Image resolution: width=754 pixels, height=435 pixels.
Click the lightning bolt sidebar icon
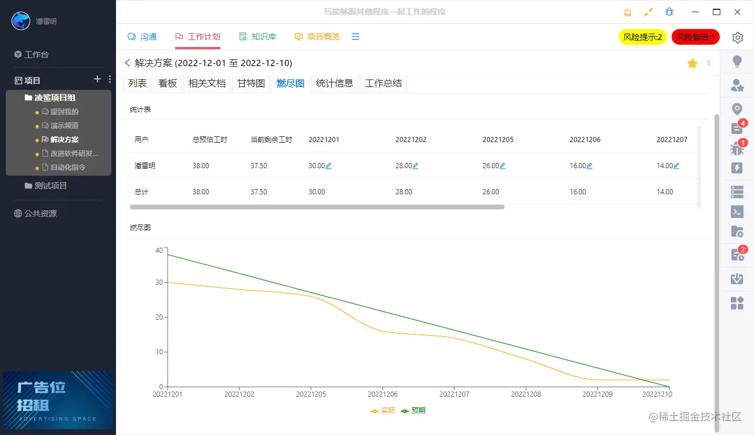[737, 168]
